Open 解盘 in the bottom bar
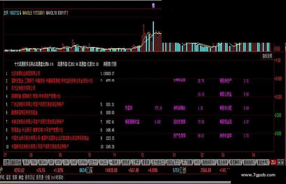This screenshot has height=184, width=286. tap(21, 178)
